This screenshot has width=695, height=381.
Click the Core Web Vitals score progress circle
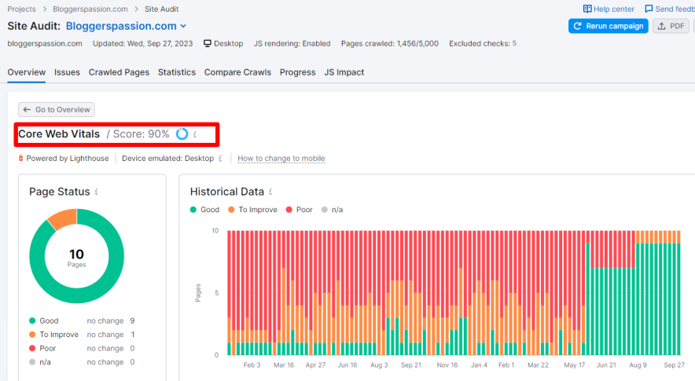click(x=182, y=134)
